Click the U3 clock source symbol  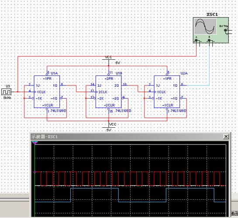pyautogui.click(x=7, y=92)
